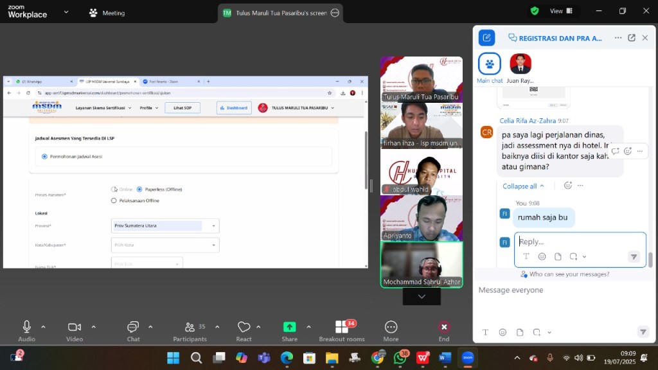This screenshot has width=658, height=370.
Task: Open the Participants panel
Action: point(190,327)
